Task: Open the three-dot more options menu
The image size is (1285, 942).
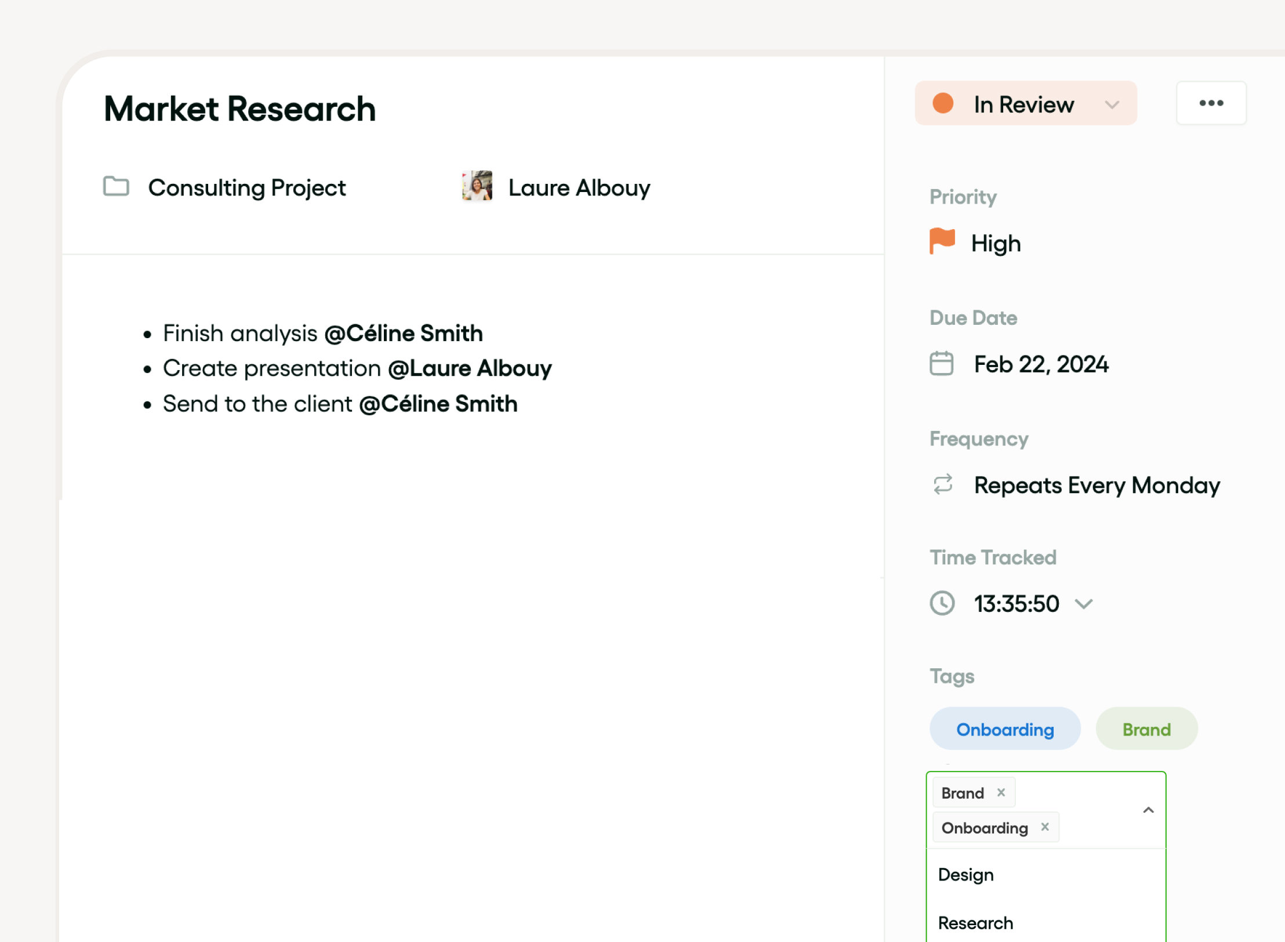Action: (1211, 103)
